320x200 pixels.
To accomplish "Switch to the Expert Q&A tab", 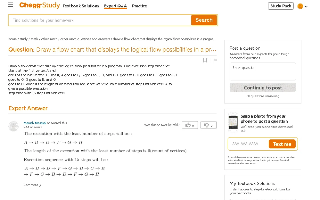I will [115, 6].
